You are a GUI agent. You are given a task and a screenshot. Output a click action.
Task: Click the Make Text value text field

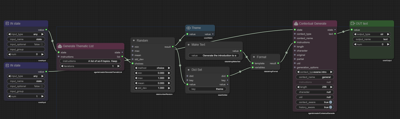[214, 56]
